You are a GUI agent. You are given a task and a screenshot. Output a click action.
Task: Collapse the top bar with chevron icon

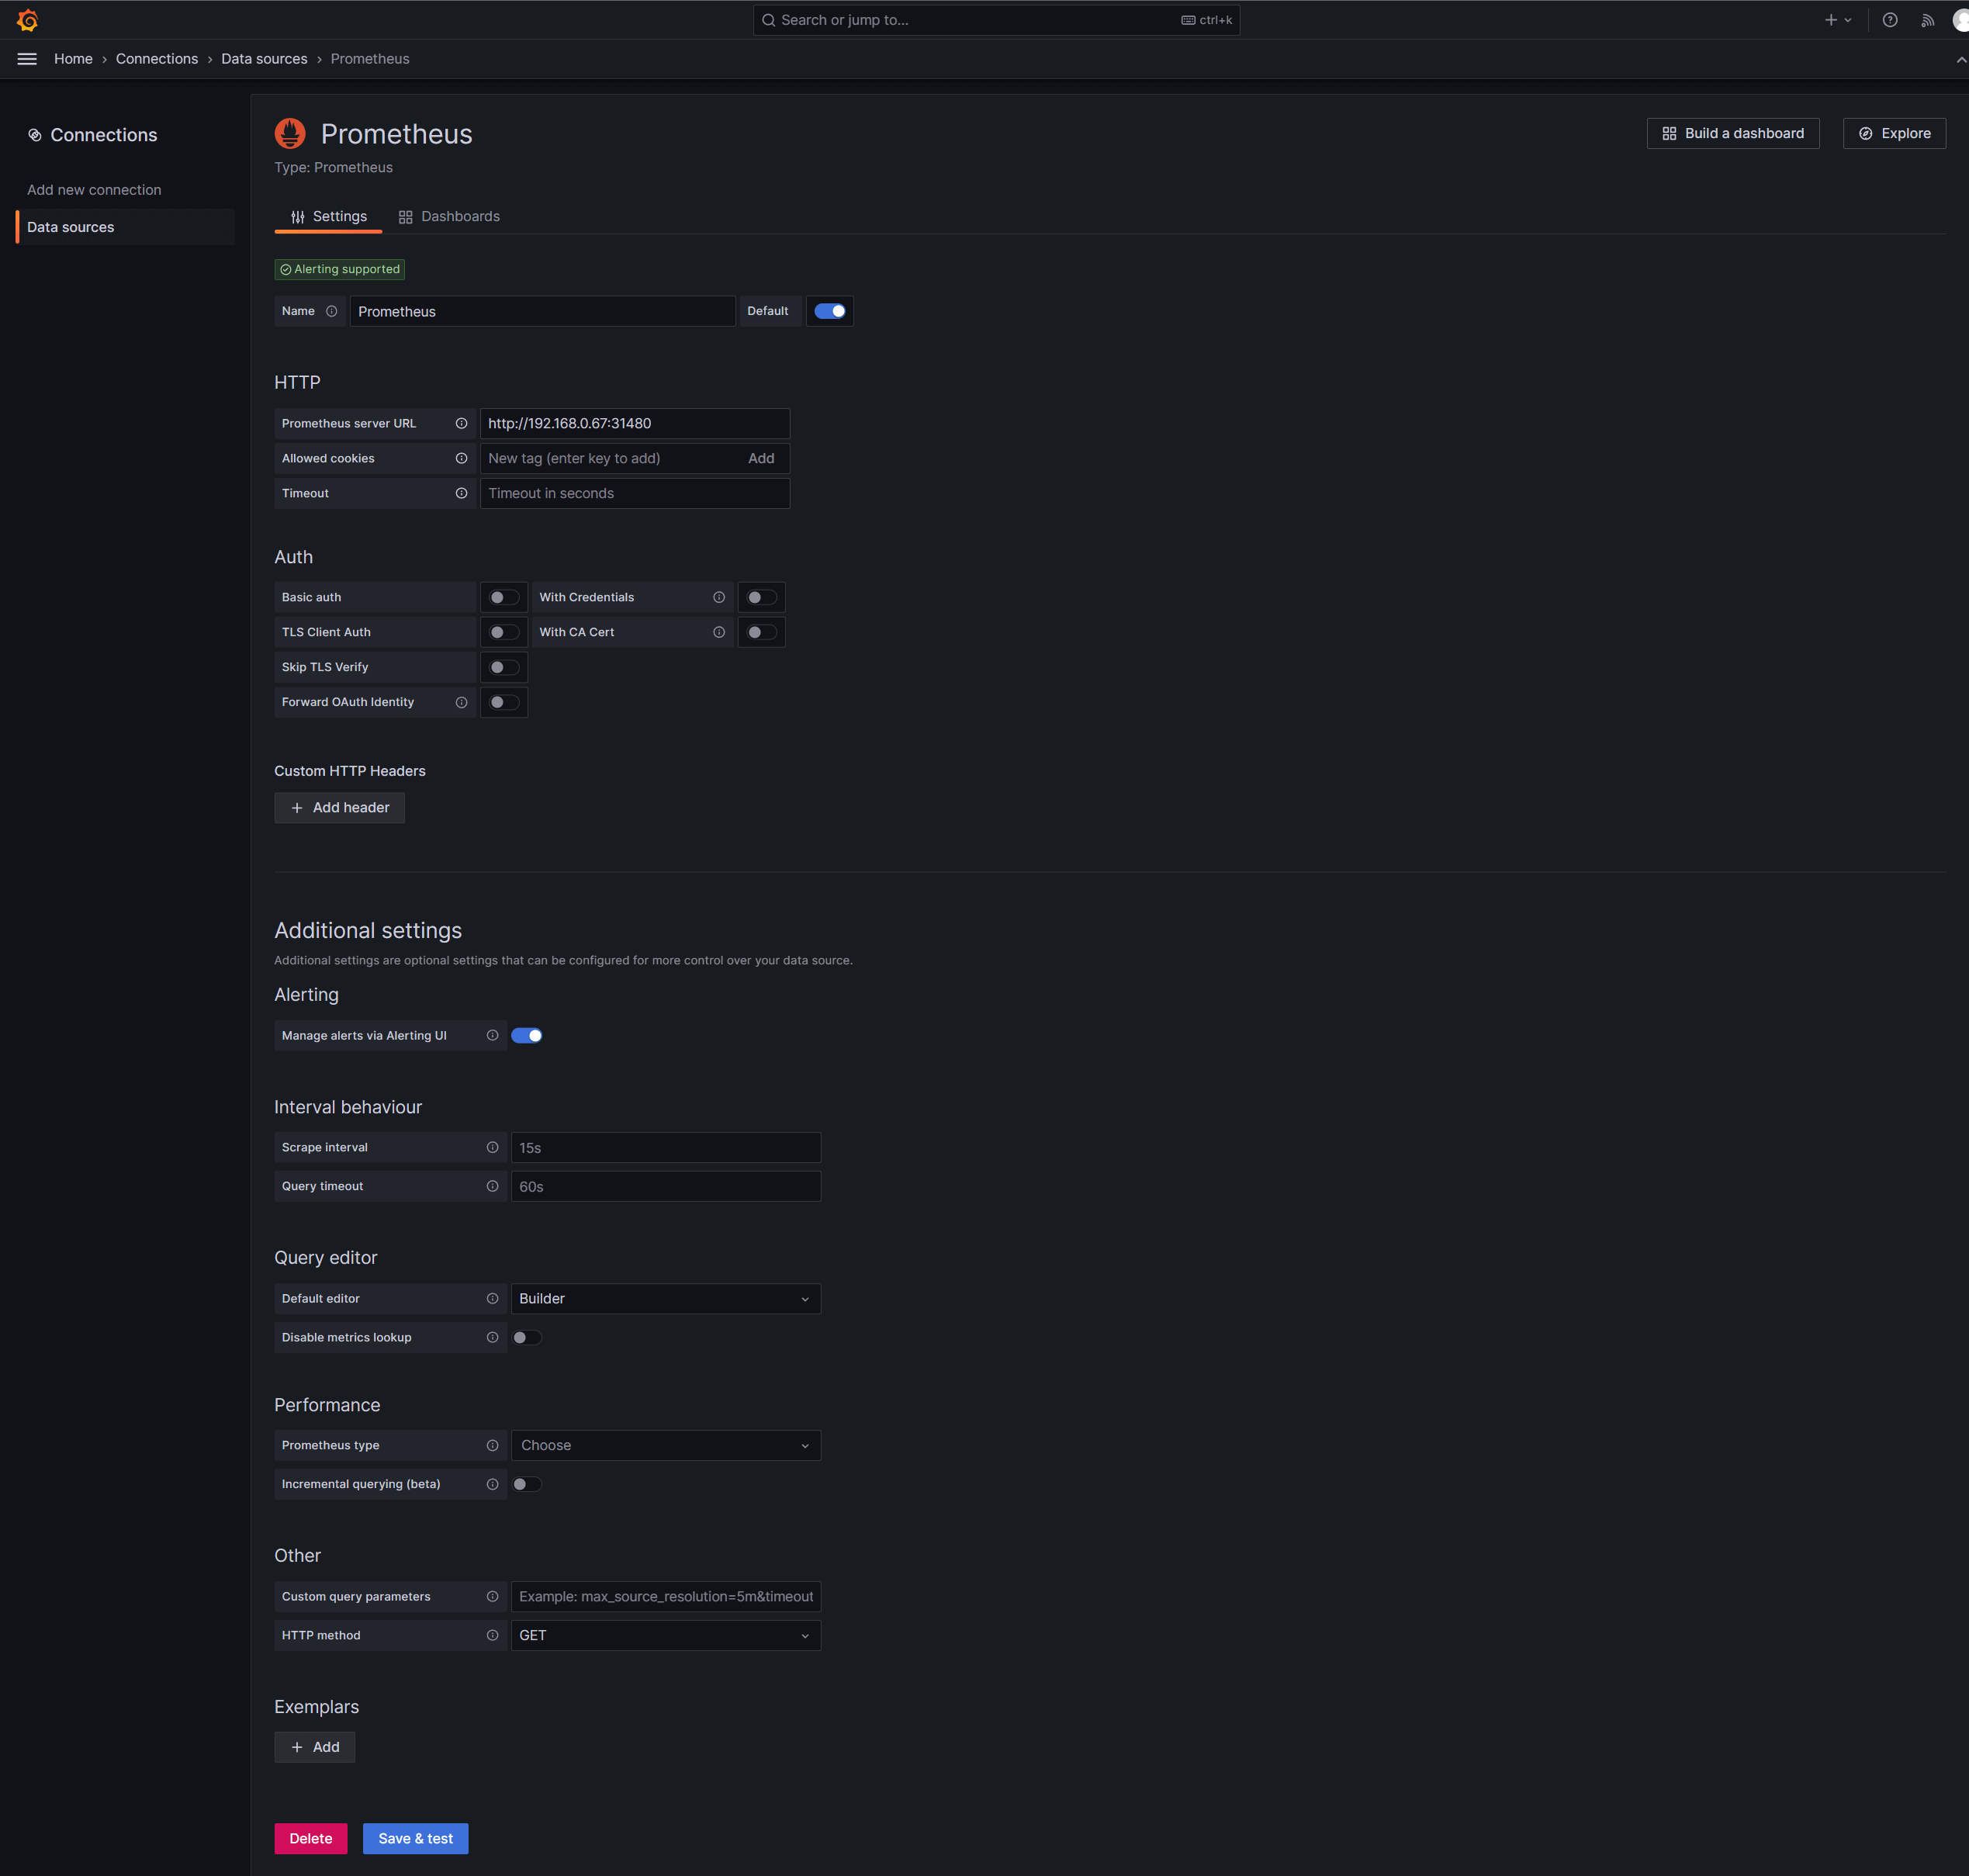[1961, 59]
